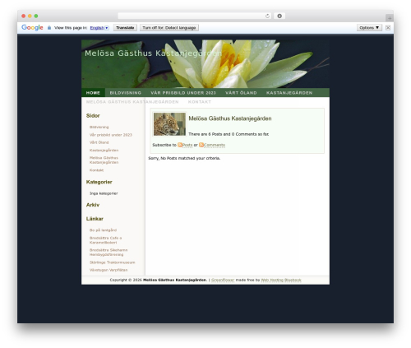Select the HOME navigation tab
This screenshot has width=411, height=348.
[93, 93]
